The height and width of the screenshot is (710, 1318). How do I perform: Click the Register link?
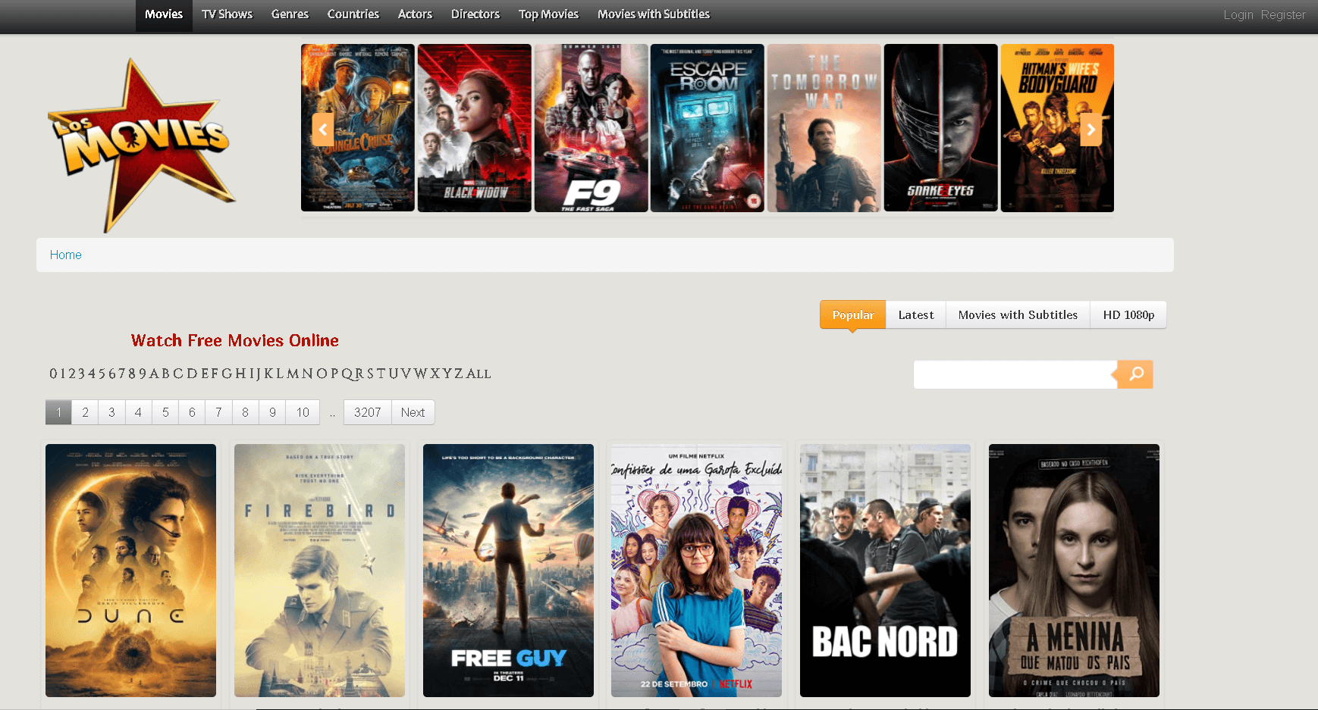click(x=1283, y=14)
